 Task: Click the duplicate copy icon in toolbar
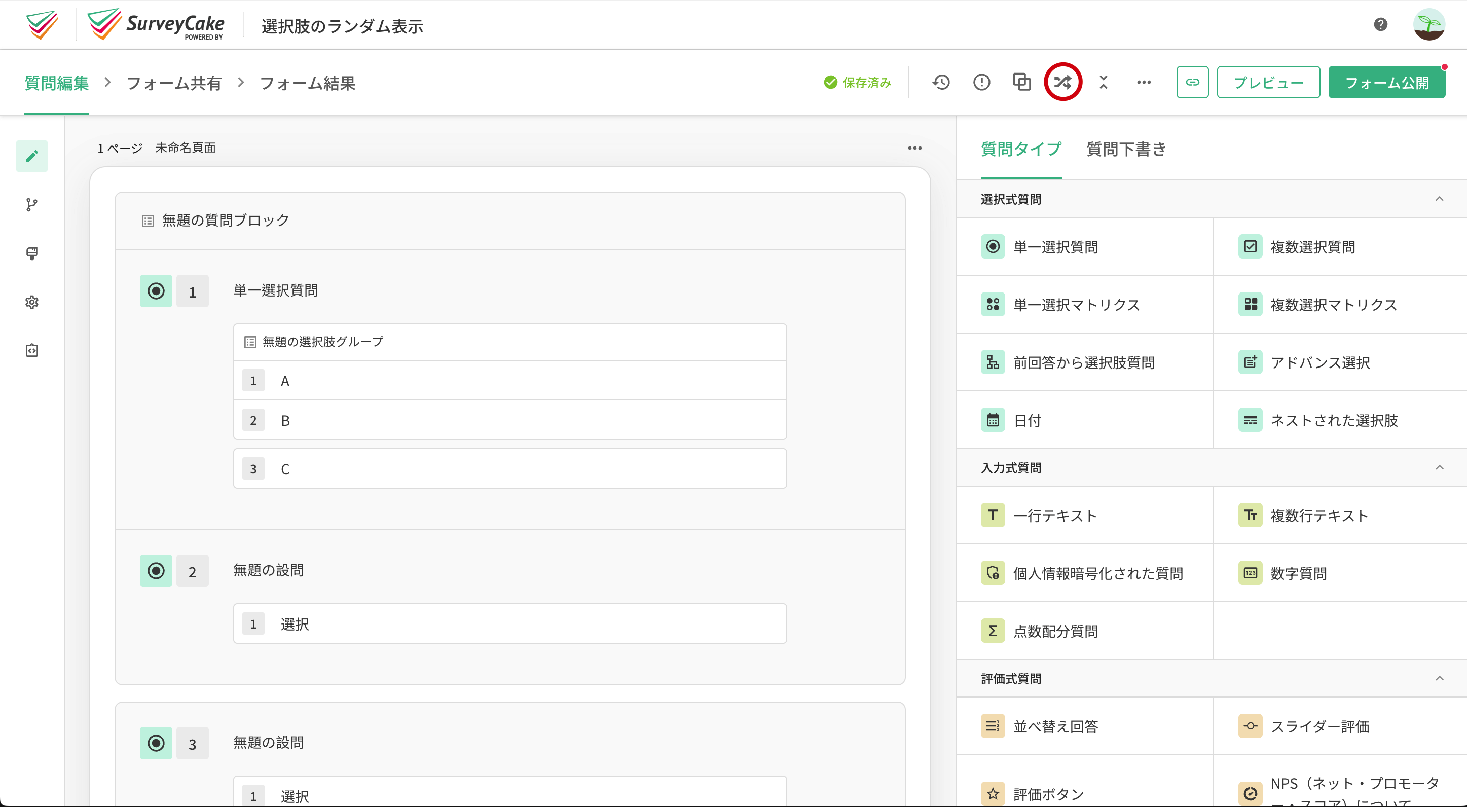click(x=1021, y=82)
